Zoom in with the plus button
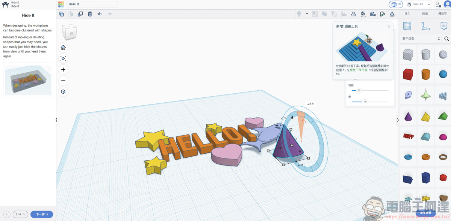Viewport: 451px width, 221px height. click(63, 70)
